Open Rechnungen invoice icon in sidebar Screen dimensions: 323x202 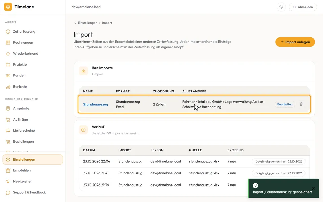8,43
